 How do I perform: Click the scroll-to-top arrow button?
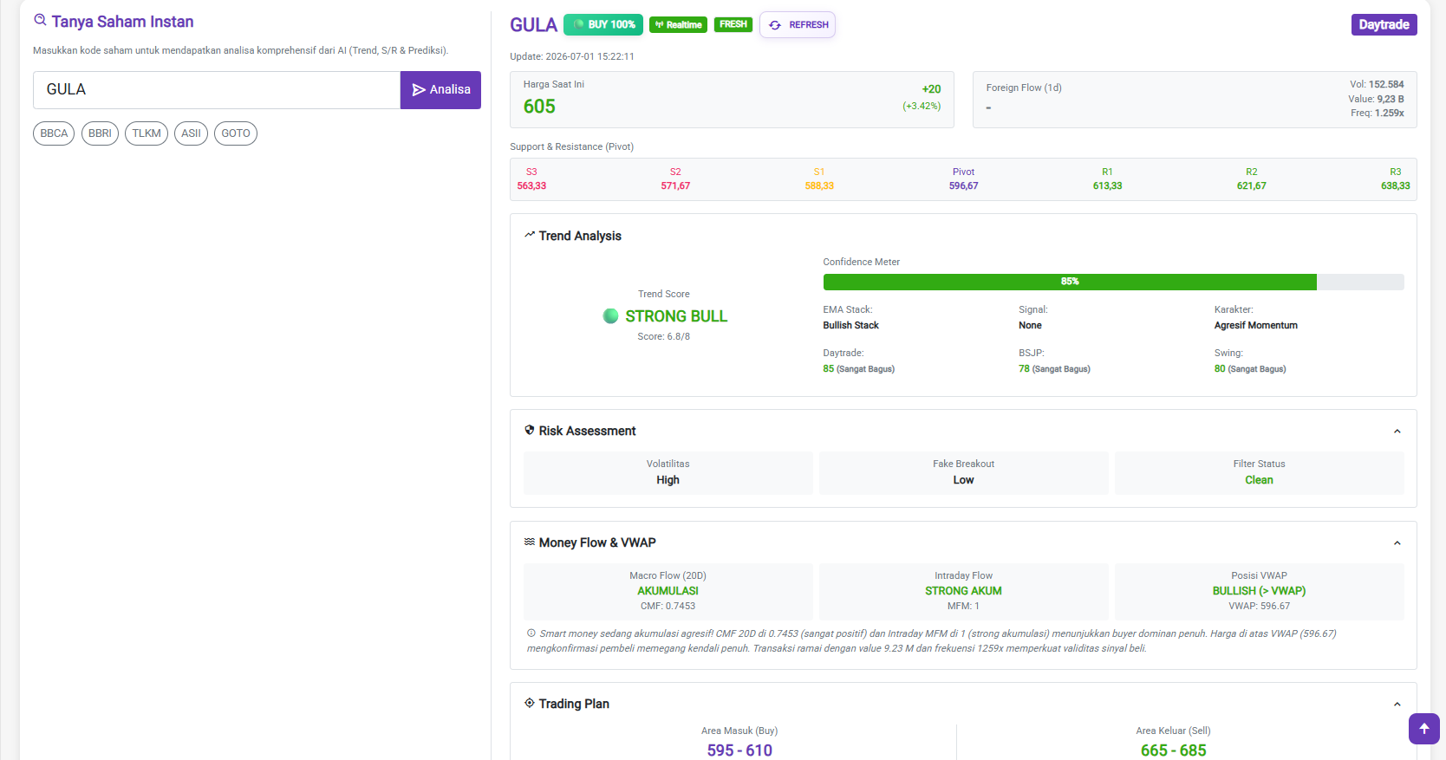(x=1423, y=729)
